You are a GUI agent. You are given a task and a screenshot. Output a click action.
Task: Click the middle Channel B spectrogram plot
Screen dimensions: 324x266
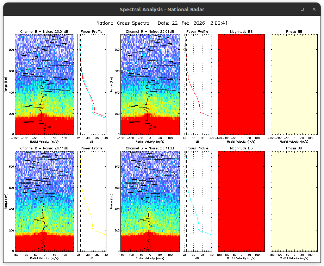(150, 84)
